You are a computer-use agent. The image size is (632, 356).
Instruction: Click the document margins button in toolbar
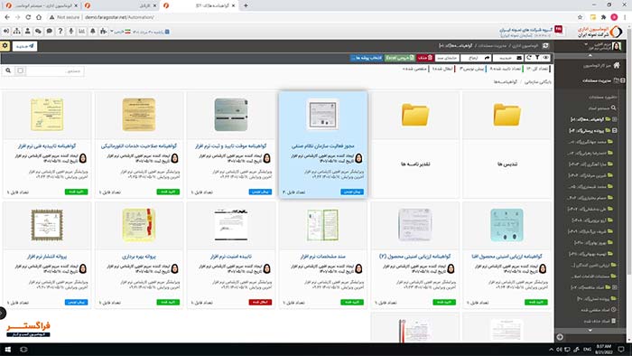point(448,58)
